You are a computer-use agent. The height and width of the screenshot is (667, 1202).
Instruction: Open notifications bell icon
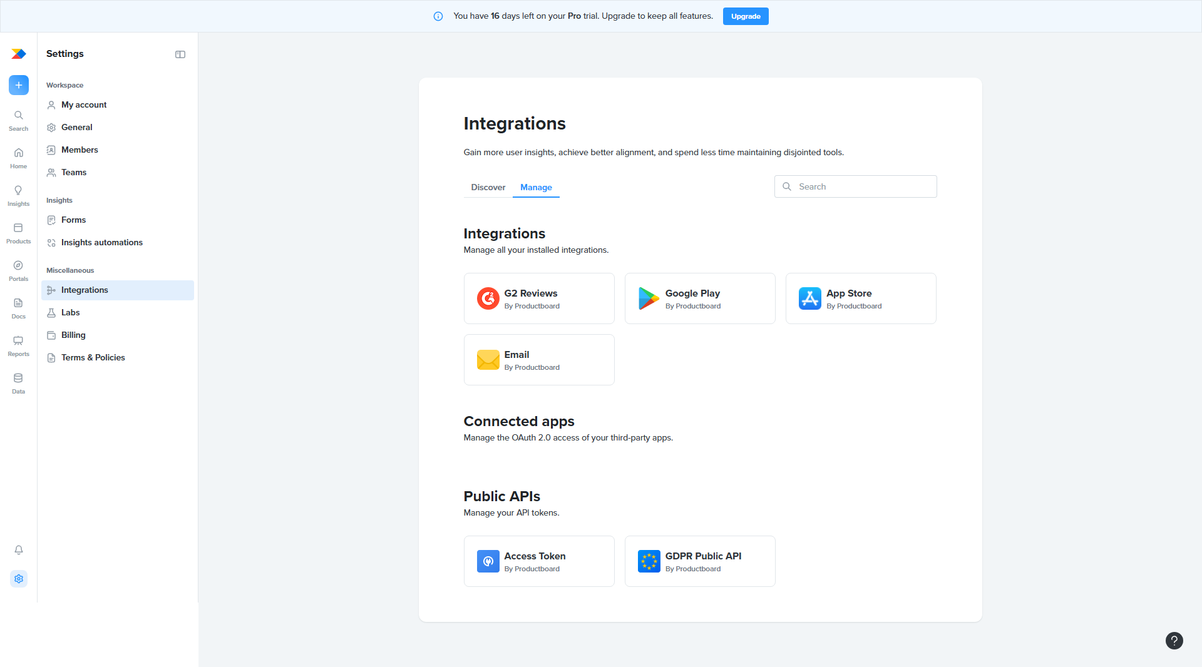19,550
